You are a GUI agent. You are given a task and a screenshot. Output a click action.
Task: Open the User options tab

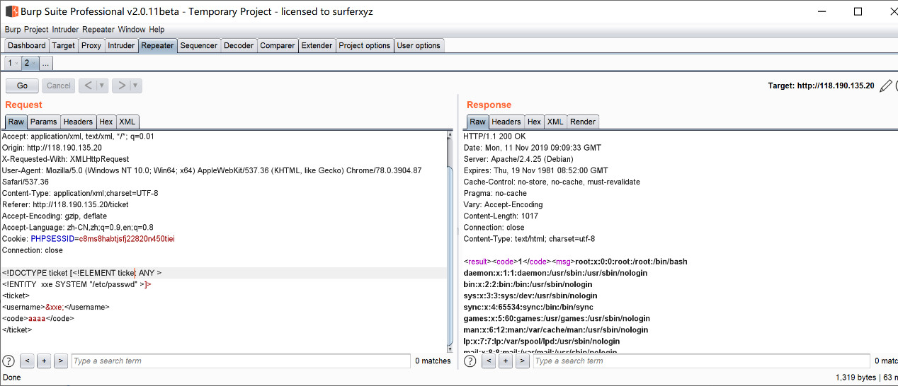click(419, 45)
